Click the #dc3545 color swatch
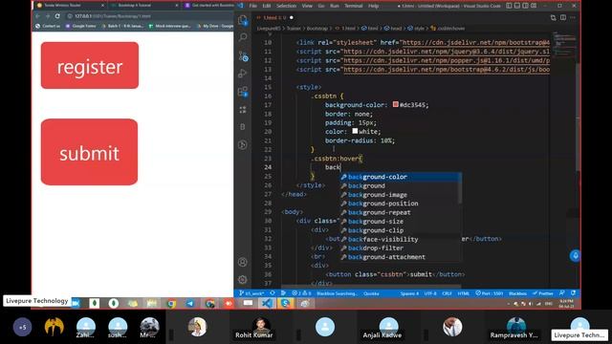The height and width of the screenshot is (344, 612). pyautogui.click(x=395, y=104)
